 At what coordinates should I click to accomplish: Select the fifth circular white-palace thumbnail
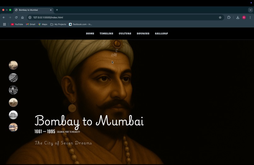tap(13, 115)
